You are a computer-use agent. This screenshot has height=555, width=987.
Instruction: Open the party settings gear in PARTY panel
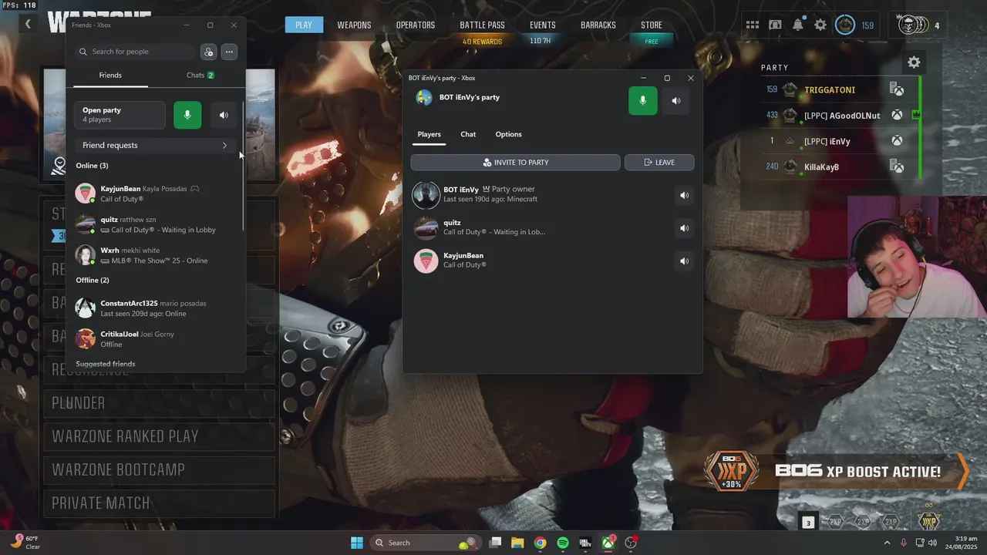pos(914,62)
